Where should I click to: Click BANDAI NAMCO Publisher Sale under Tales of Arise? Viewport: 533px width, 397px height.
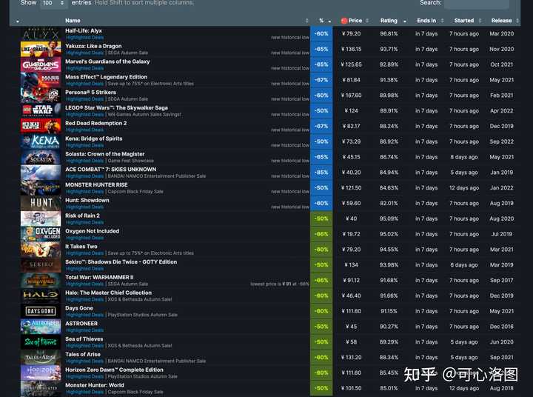pos(157,361)
